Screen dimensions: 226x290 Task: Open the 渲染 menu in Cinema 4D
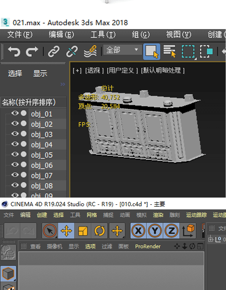click(158, 215)
